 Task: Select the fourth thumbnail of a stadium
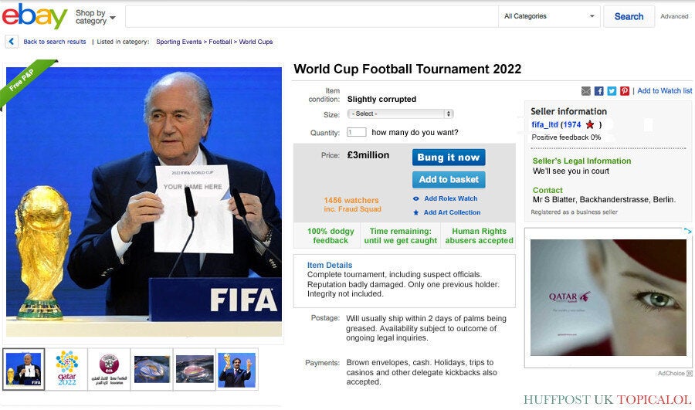click(151, 369)
